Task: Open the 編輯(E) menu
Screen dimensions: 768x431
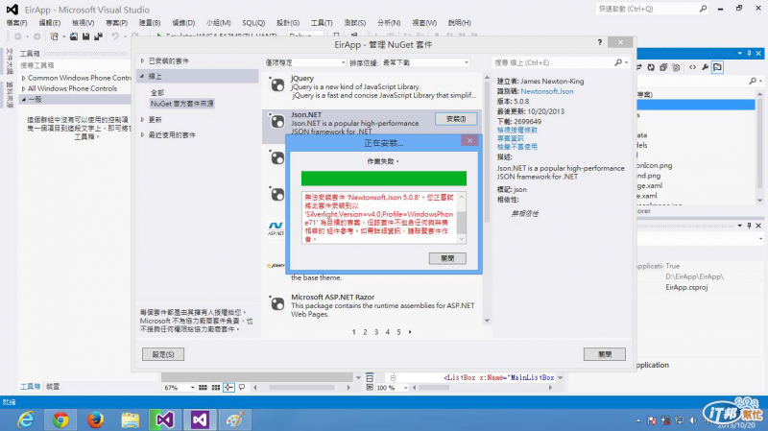Action: [50, 23]
